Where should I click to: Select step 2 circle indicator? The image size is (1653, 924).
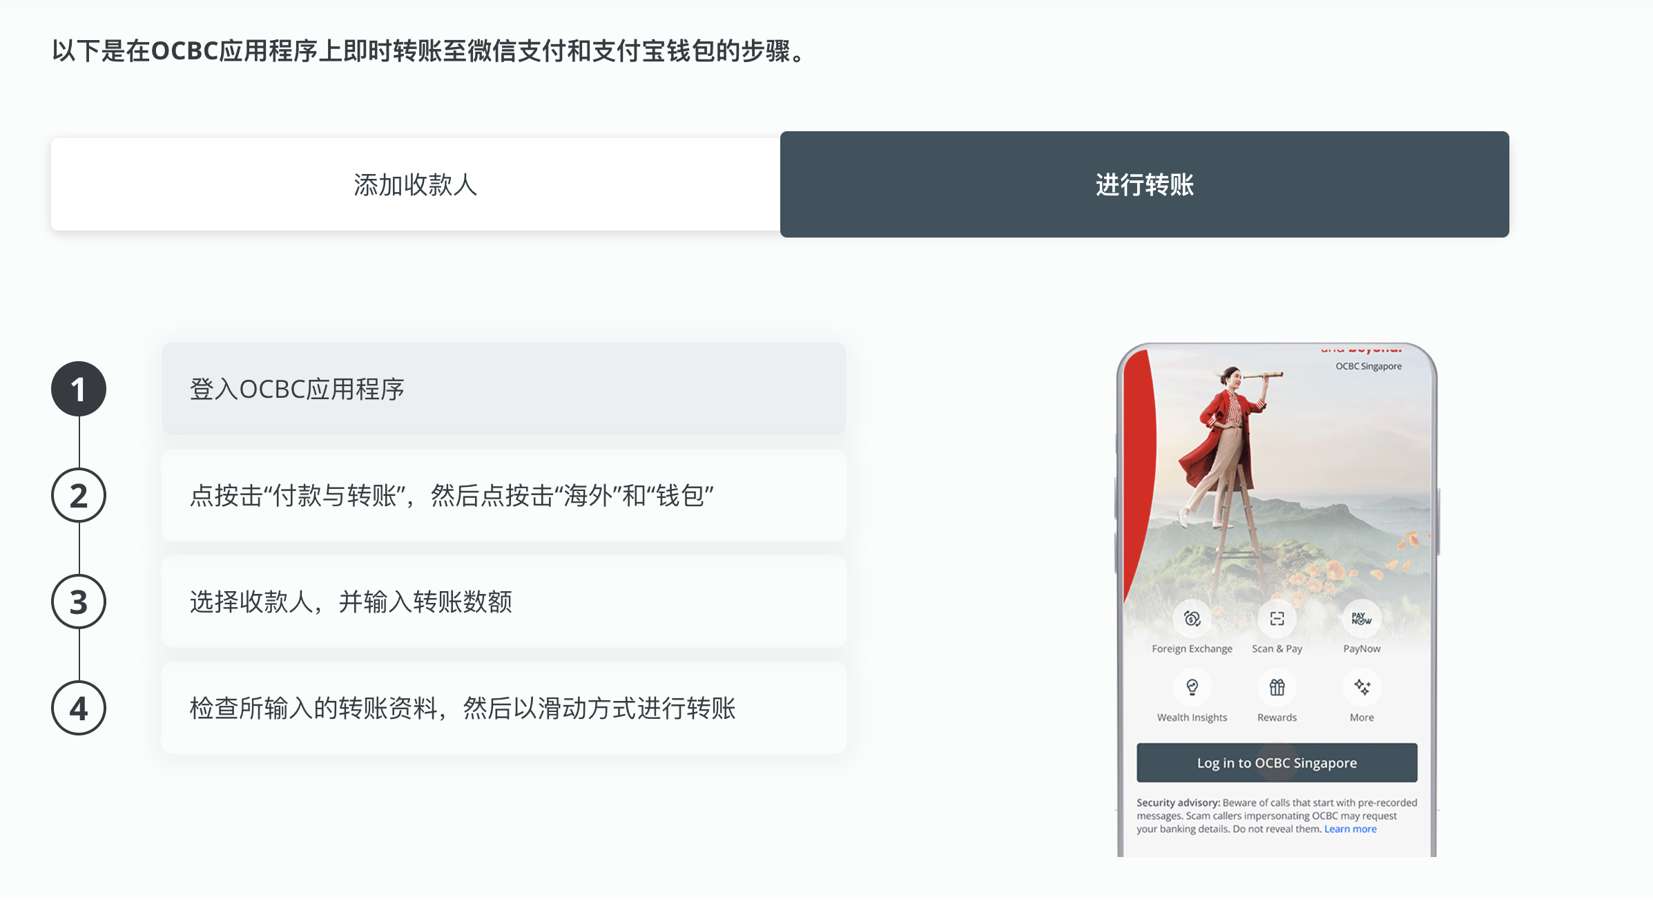79,495
